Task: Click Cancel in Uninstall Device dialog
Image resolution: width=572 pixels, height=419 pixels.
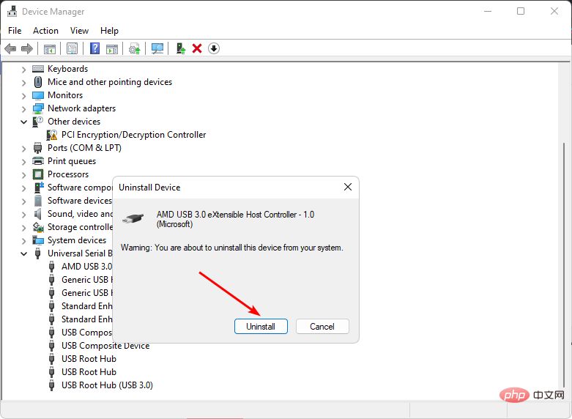Action: tap(322, 326)
